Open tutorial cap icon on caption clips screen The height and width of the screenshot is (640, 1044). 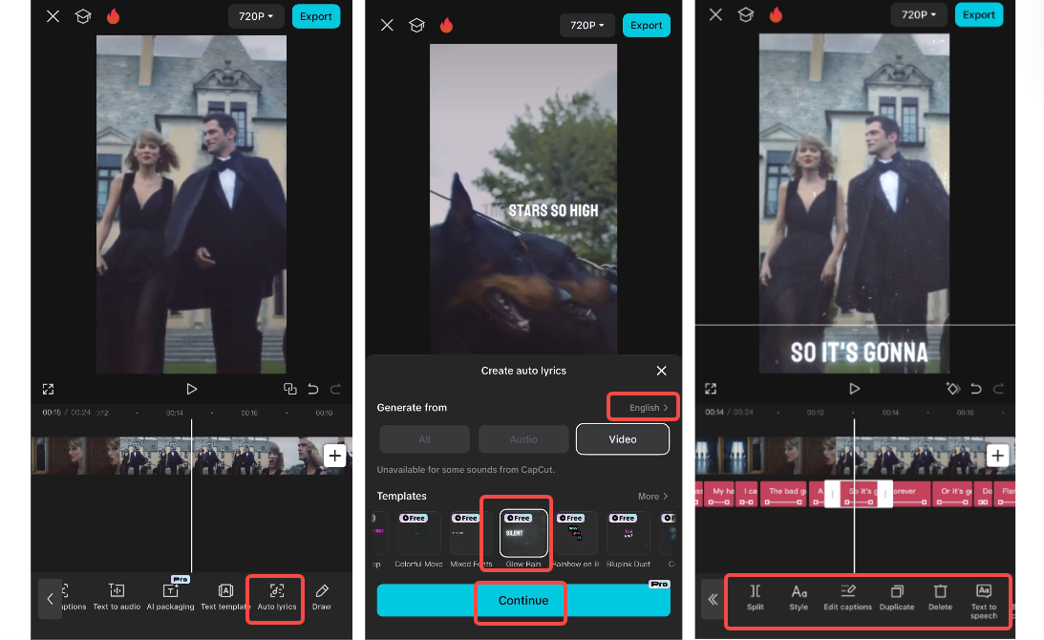[x=746, y=14]
